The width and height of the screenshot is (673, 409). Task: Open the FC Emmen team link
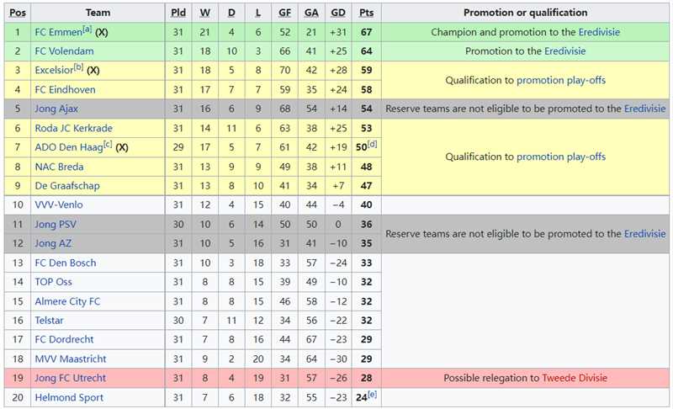(x=57, y=32)
